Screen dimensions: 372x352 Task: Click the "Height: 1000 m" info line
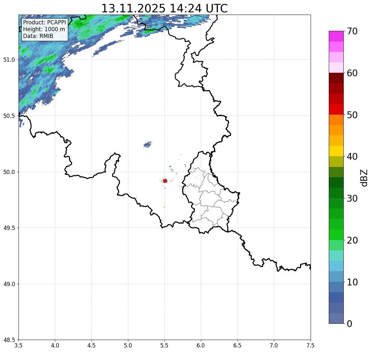(x=44, y=29)
